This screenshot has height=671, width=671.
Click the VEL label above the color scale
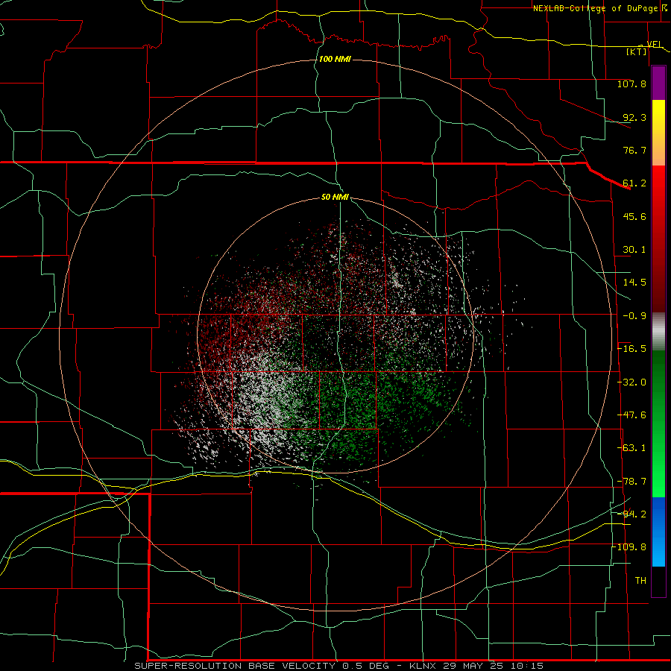pyautogui.click(x=654, y=44)
